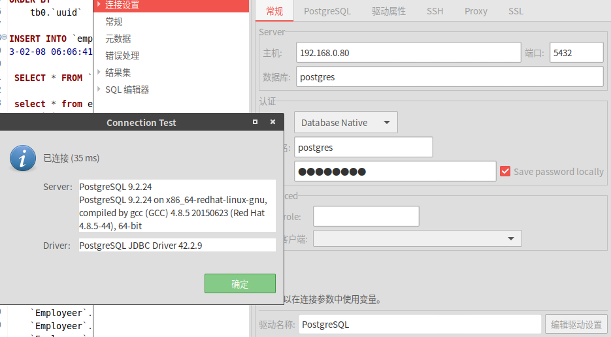Open the SSH tab

click(x=435, y=11)
